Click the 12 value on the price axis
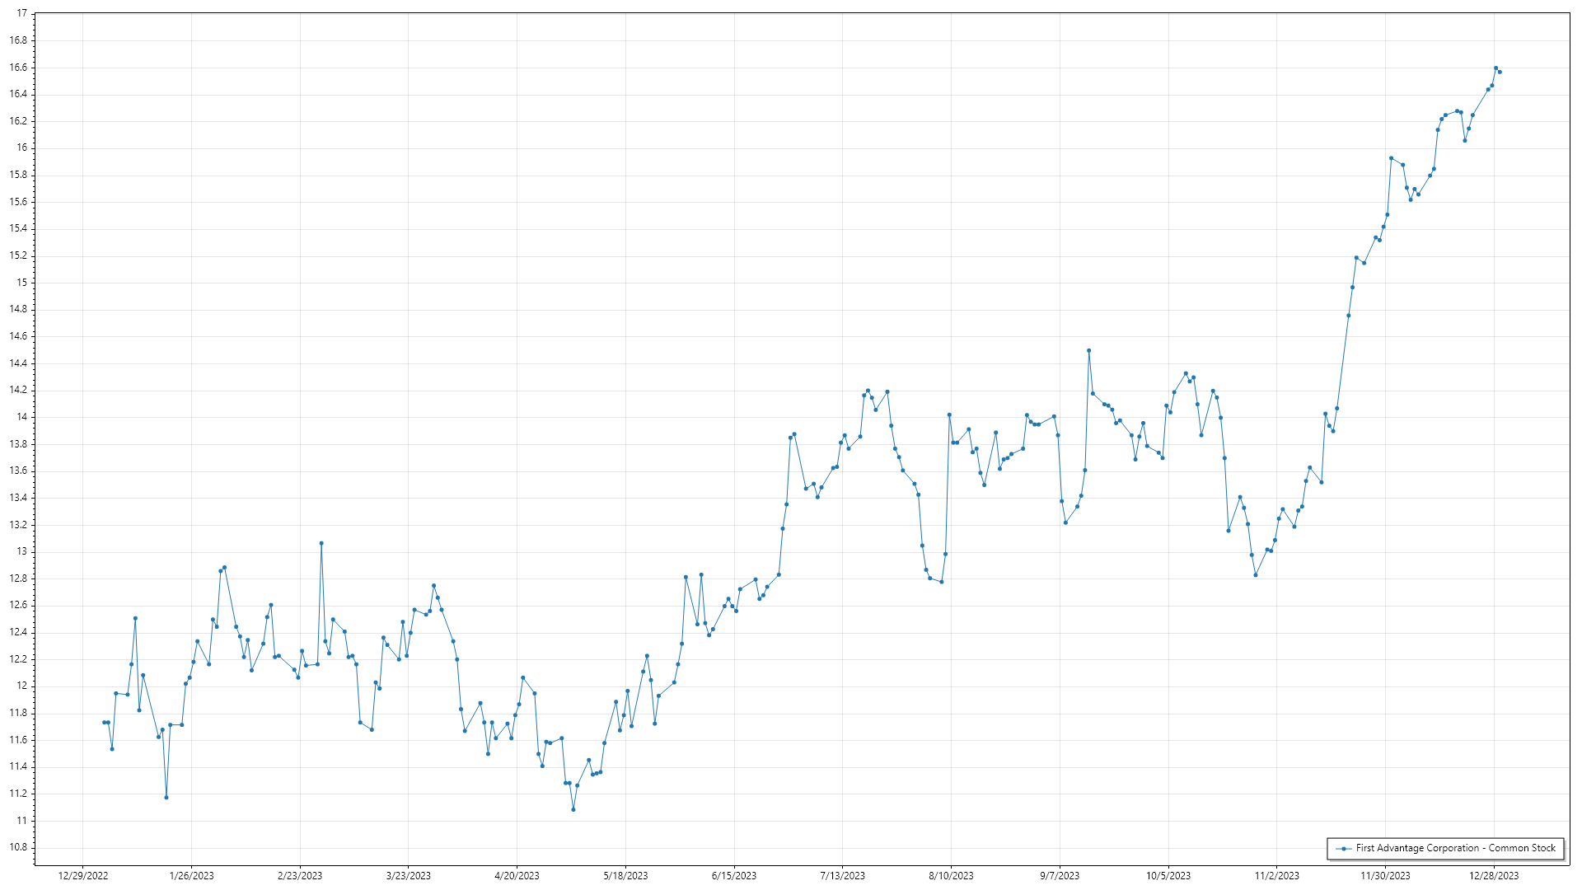The width and height of the screenshot is (1582, 890). coord(22,686)
